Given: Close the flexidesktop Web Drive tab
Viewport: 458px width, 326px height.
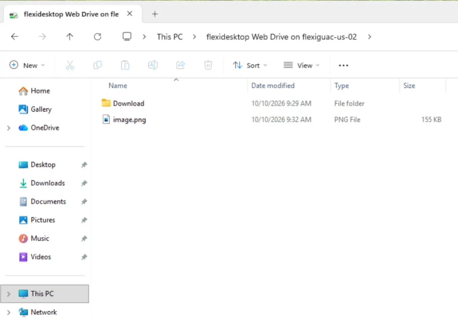Looking at the screenshot, I should 130,14.
